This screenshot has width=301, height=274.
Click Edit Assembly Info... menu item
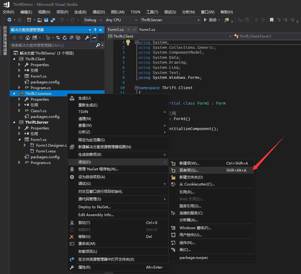coord(118,215)
